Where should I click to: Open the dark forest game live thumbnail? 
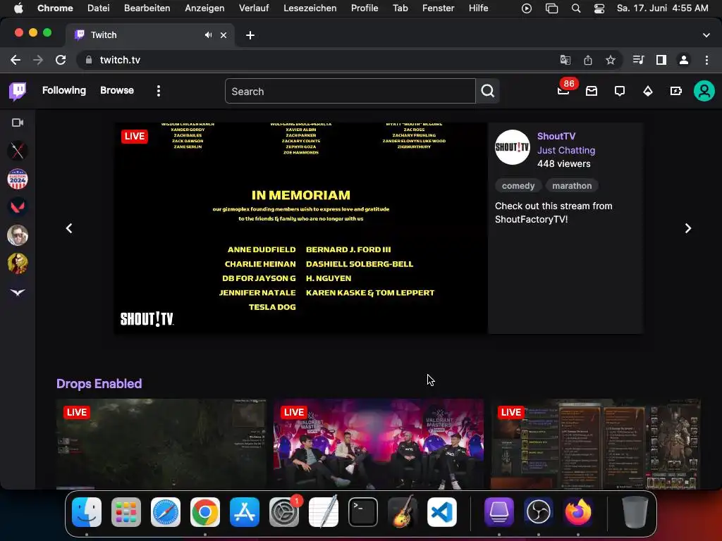click(x=161, y=444)
